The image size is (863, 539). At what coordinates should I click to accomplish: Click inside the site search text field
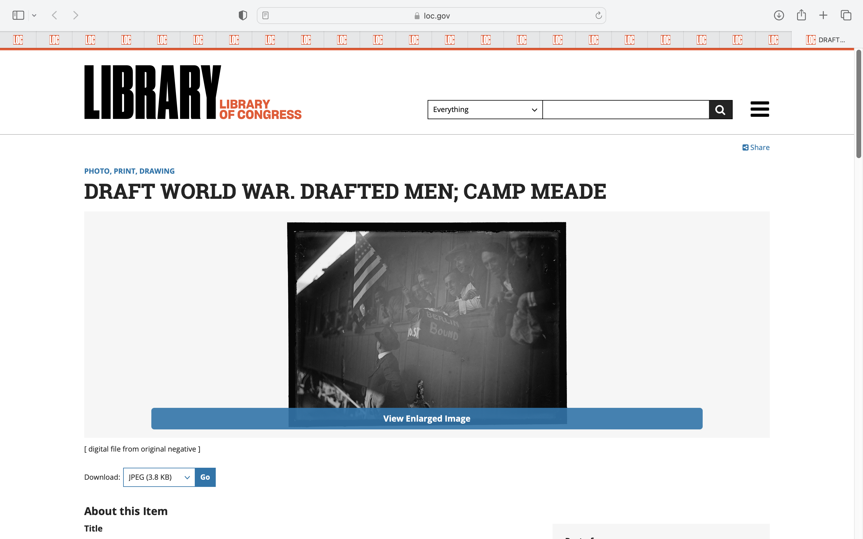click(x=625, y=109)
